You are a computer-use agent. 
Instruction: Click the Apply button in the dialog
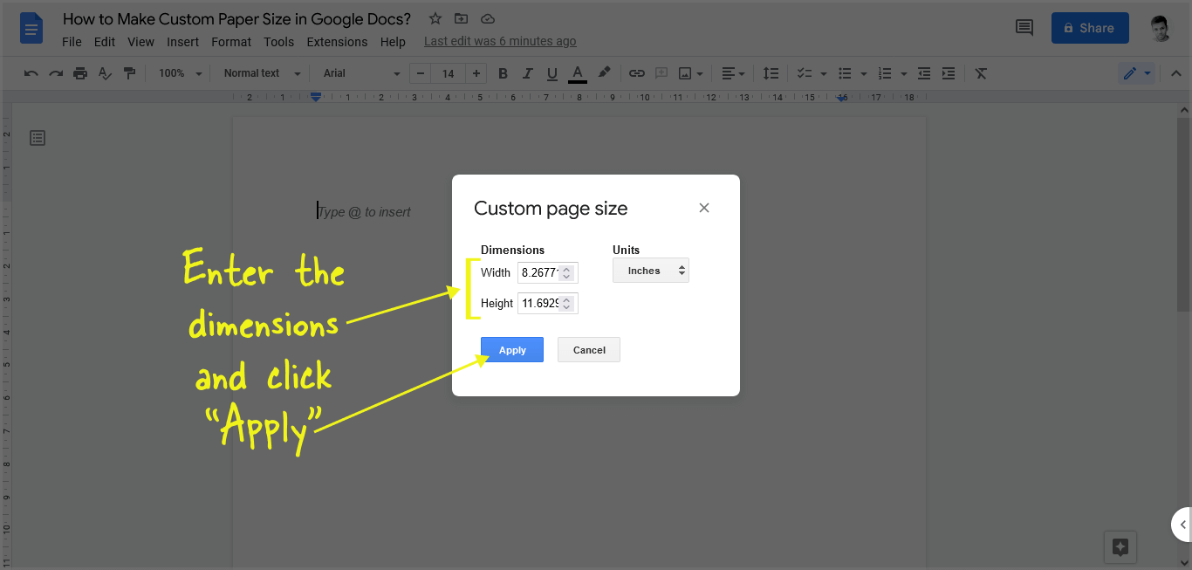511,349
